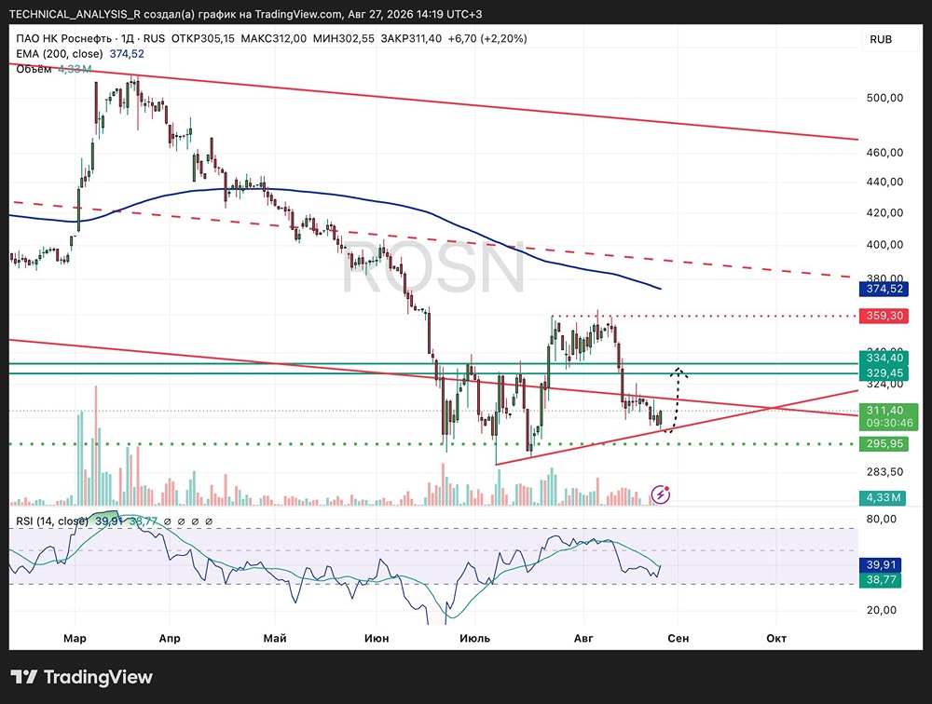Click the 38,77 value in RSI legend
The width and height of the screenshot is (932, 704).
pyautogui.click(x=144, y=521)
